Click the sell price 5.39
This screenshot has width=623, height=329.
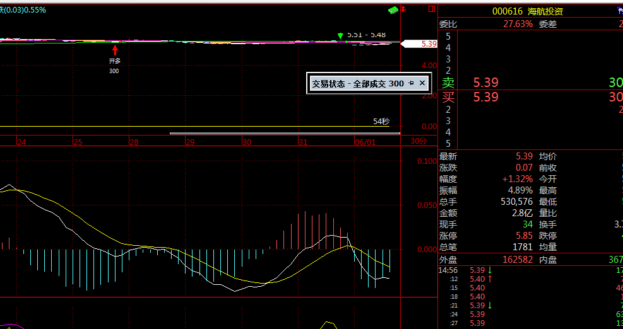(x=485, y=83)
